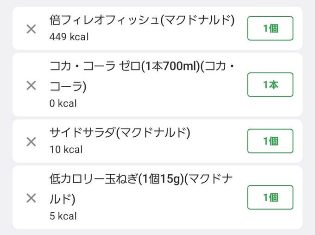This screenshot has width=315, height=235.
Task: Tap the 1個 quantity button for サイドサラダ
Action: tap(270, 141)
